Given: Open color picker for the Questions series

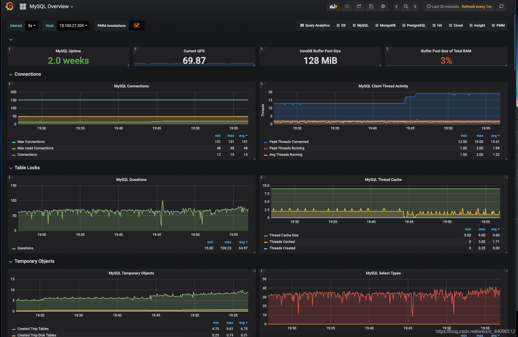Looking at the screenshot, I should [13, 248].
